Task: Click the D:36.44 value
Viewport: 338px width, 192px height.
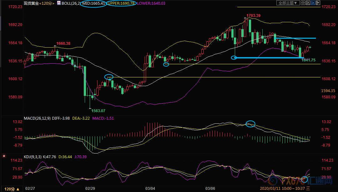Action: point(65,157)
